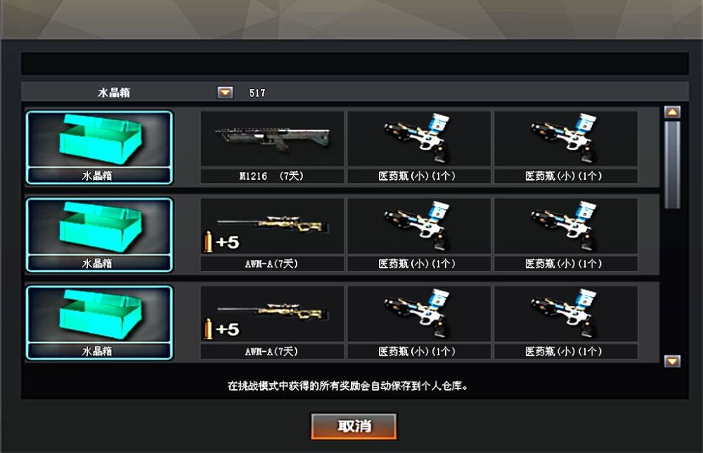703x453 pixels.
Task: Click the 517 count in header
Action: pos(257,93)
